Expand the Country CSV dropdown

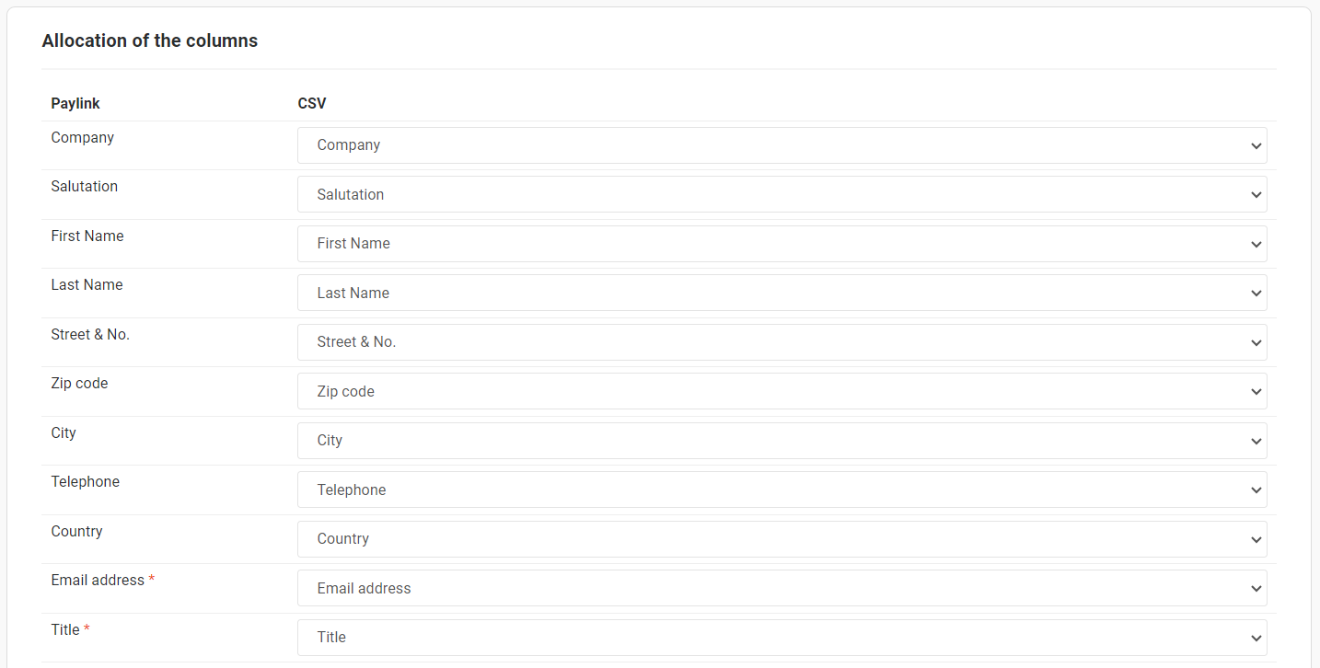click(782, 539)
